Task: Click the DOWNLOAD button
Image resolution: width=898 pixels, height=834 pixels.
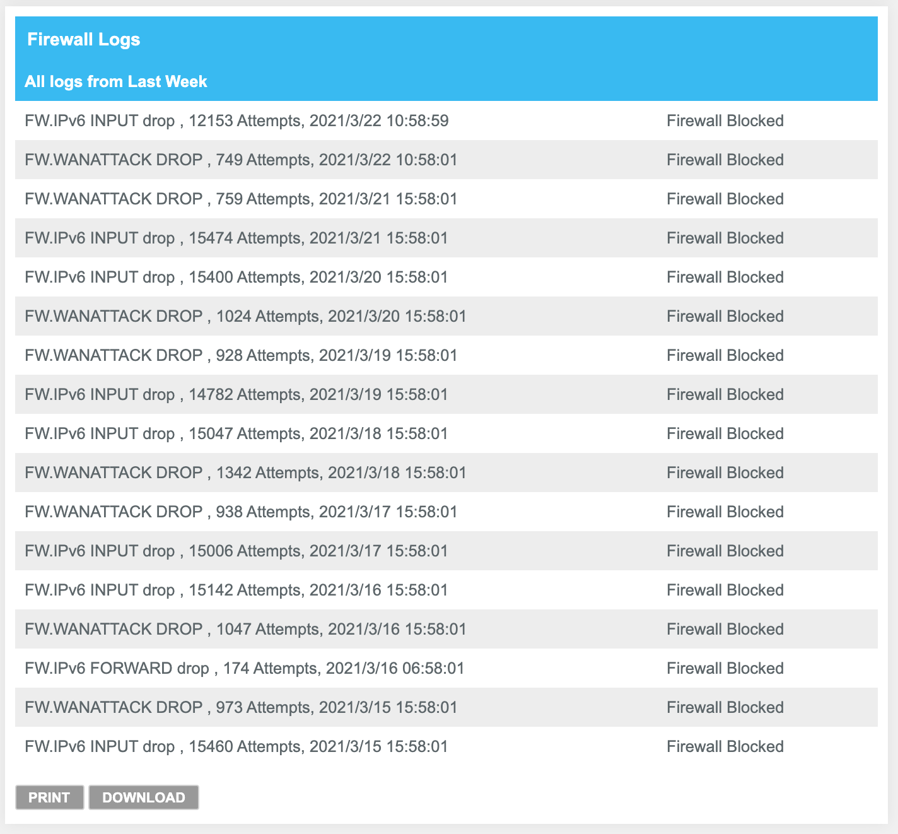Action: [x=144, y=797]
